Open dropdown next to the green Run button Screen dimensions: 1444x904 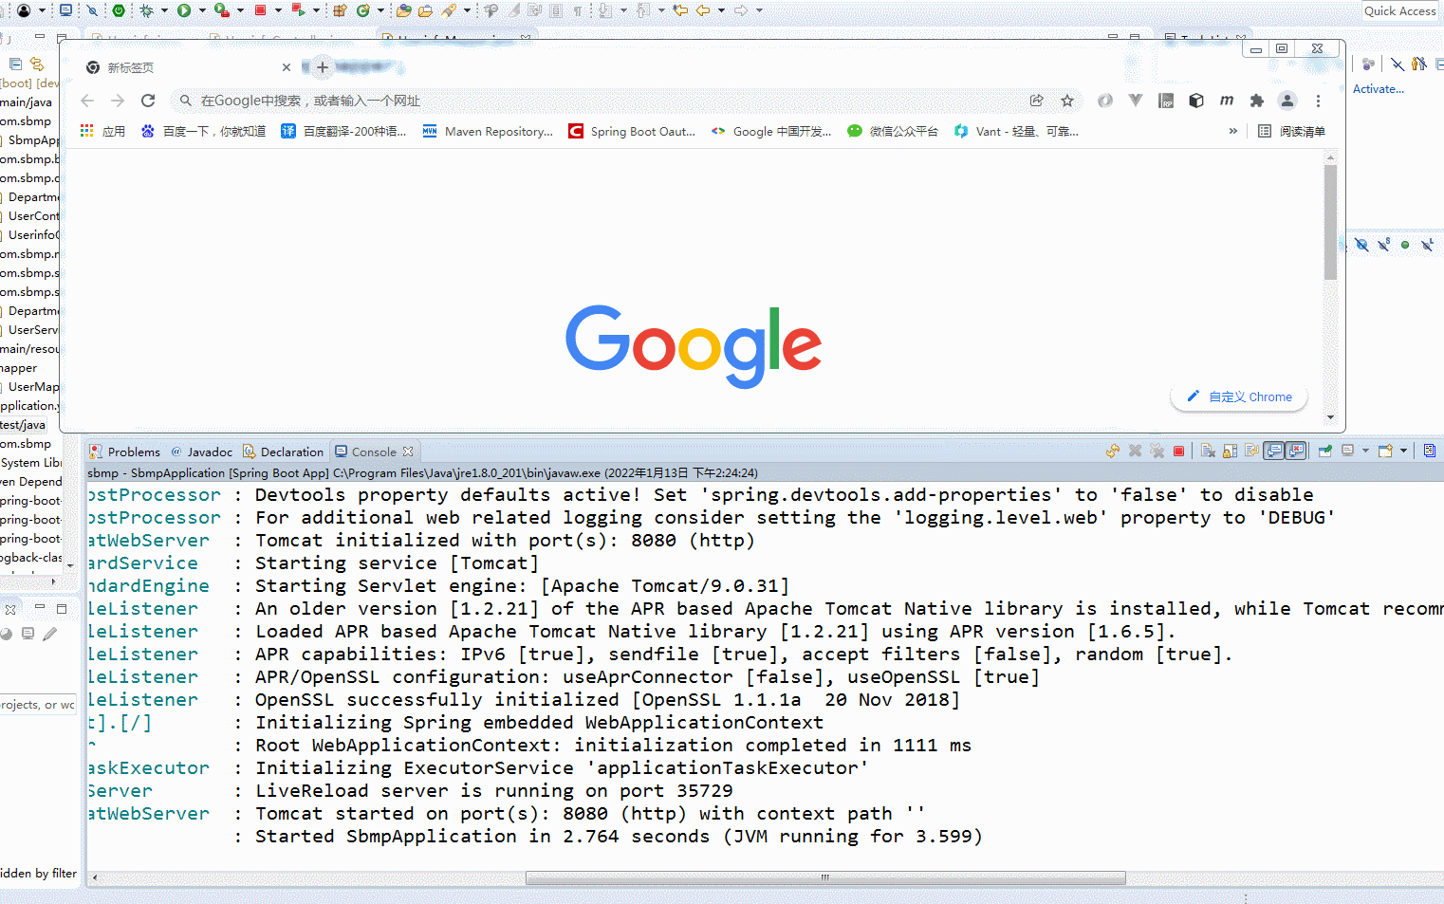click(202, 10)
